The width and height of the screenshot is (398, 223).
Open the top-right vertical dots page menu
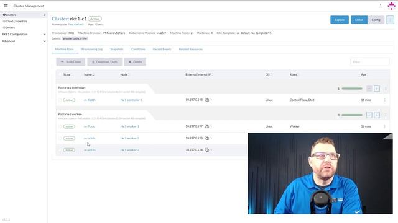[381, 6]
